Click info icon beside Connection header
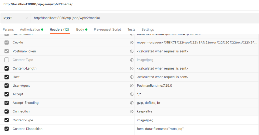This screenshot has height=135, width=259. point(132,111)
